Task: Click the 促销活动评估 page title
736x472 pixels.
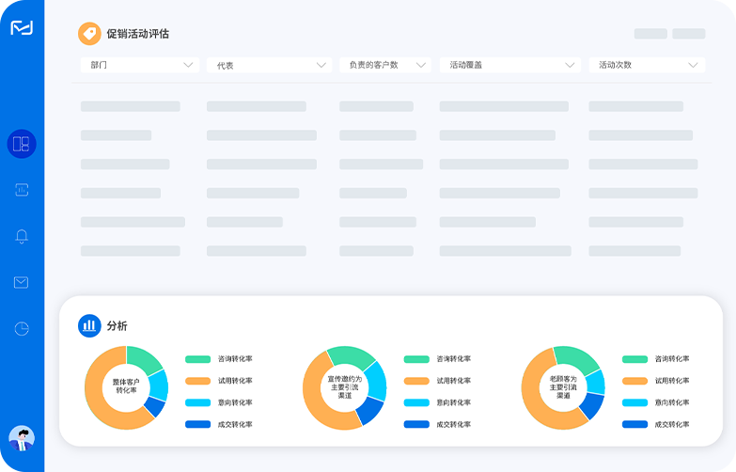Action: 137,34
